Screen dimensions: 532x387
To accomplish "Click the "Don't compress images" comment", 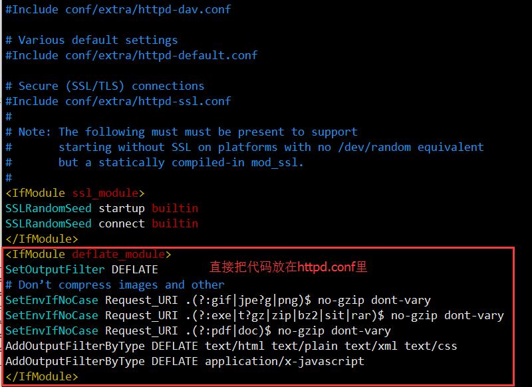I will 114,285.
